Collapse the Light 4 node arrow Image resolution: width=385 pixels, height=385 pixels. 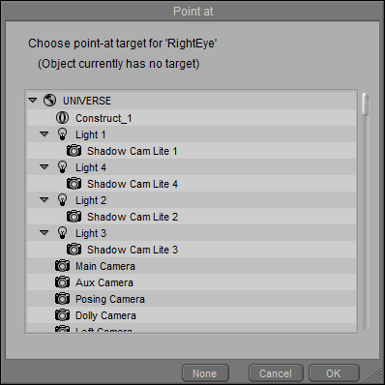click(44, 166)
